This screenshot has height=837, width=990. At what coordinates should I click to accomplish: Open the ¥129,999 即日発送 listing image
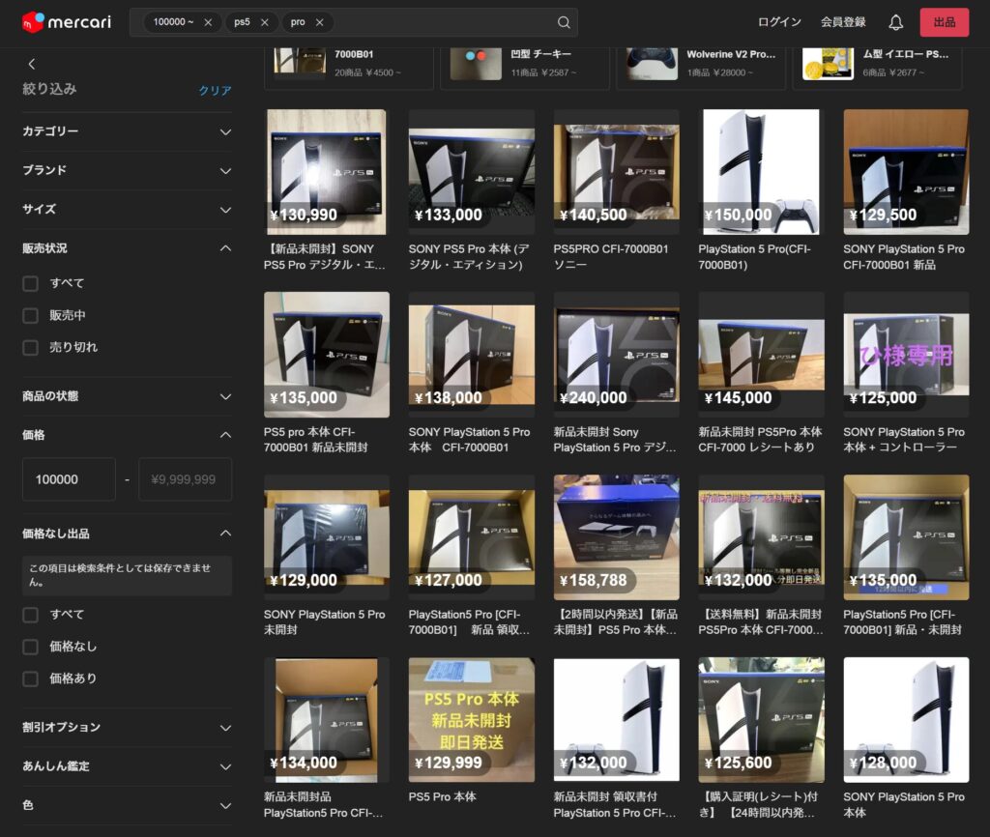(x=472, y=720)
